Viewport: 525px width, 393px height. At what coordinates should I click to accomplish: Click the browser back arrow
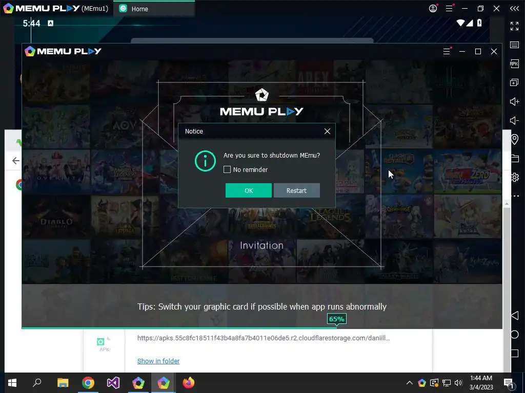coord(16,161)
